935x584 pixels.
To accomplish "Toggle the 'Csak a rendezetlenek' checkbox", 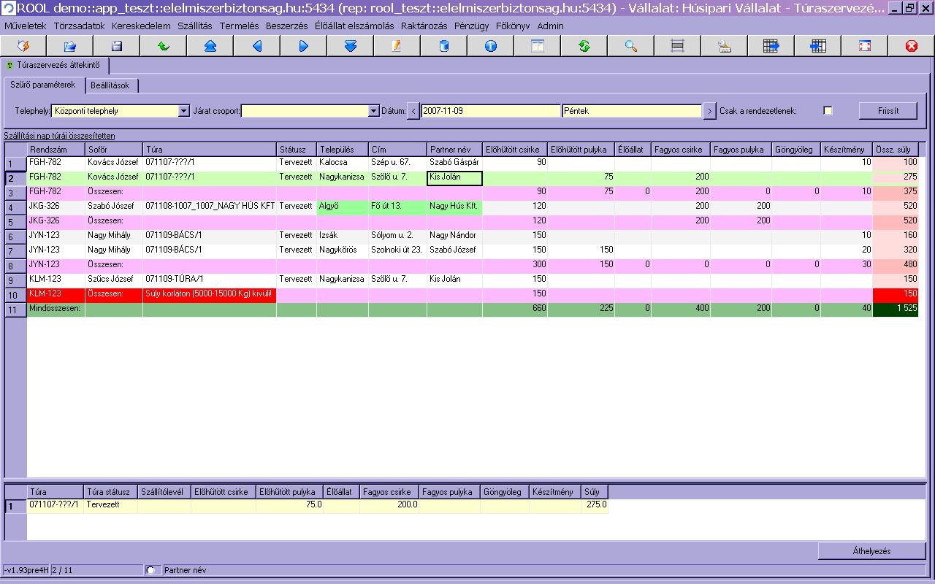I will tap(828, 111).
